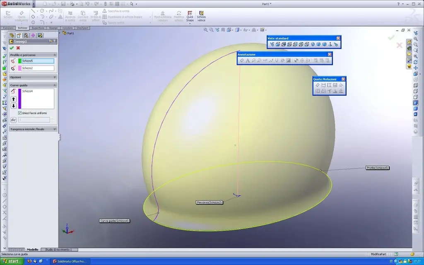Collapse the Profilo e percorso section

point(54,55)
